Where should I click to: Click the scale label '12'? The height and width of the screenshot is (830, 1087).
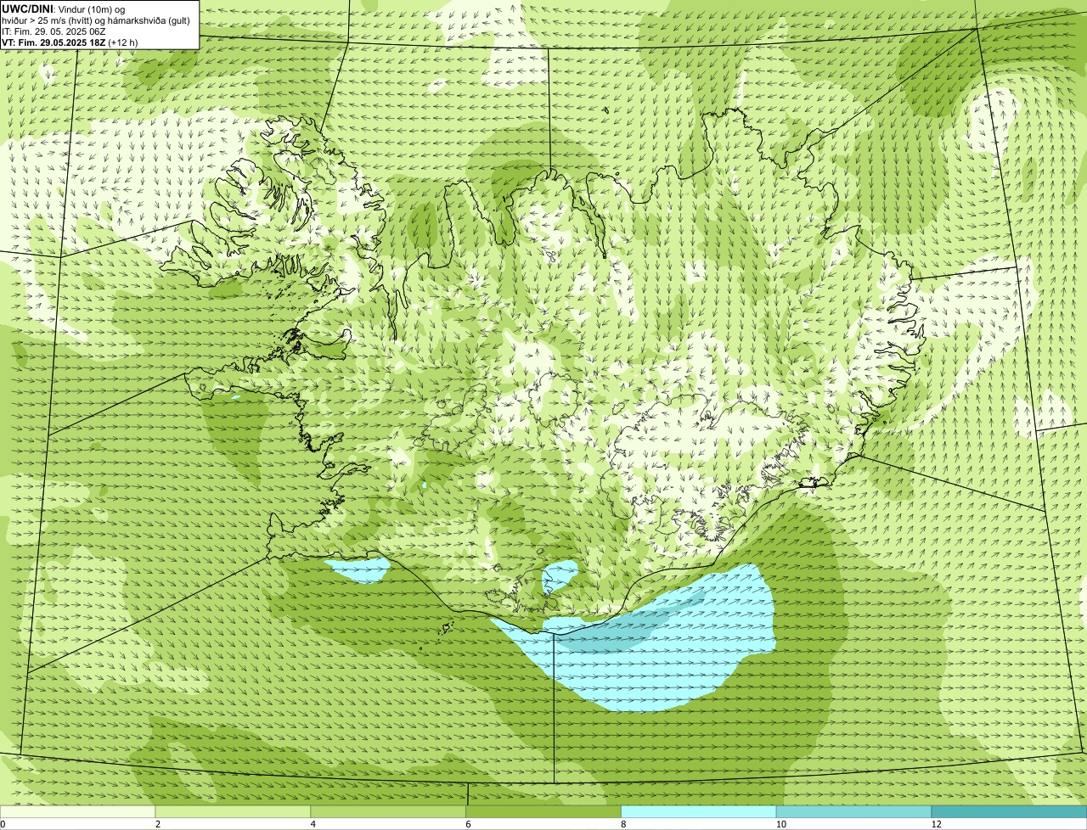[936, 824]
